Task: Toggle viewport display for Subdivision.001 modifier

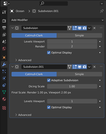Action: (x=79, y=67)
